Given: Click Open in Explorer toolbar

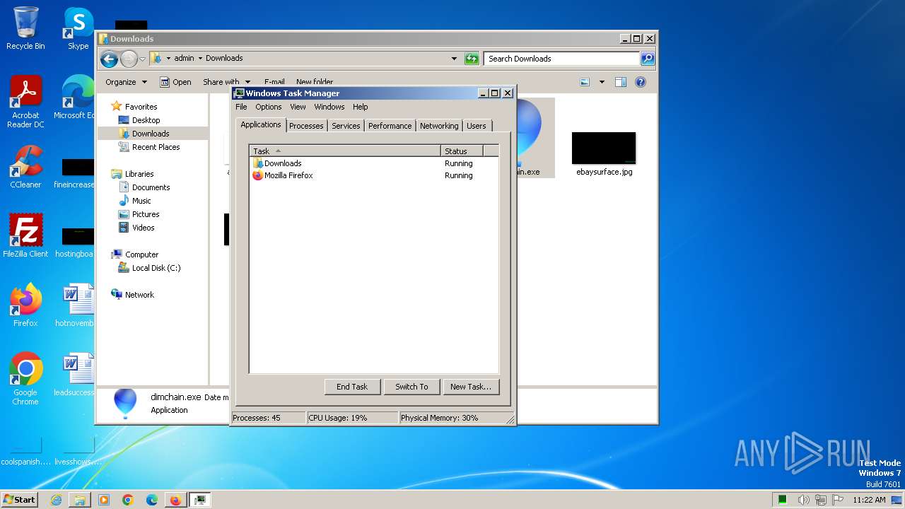Looking at the screenshot, I should point(175,82).
